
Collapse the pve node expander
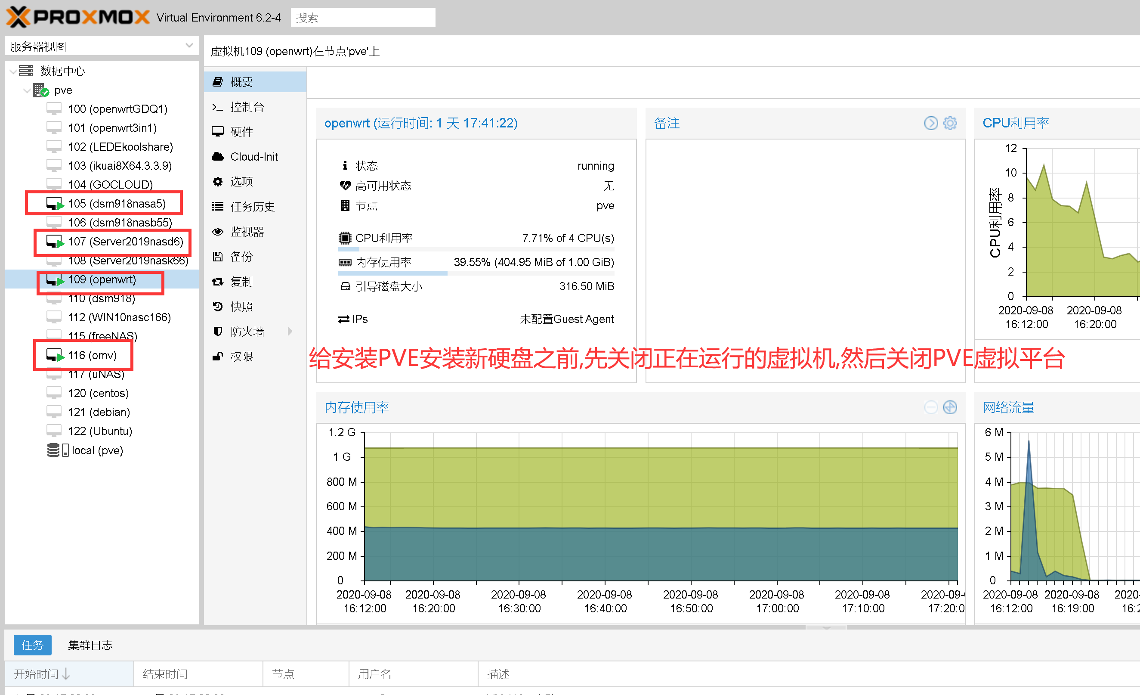pos(27,91)
